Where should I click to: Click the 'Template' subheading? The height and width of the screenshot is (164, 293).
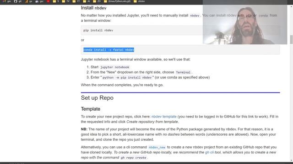pos(91,109)
